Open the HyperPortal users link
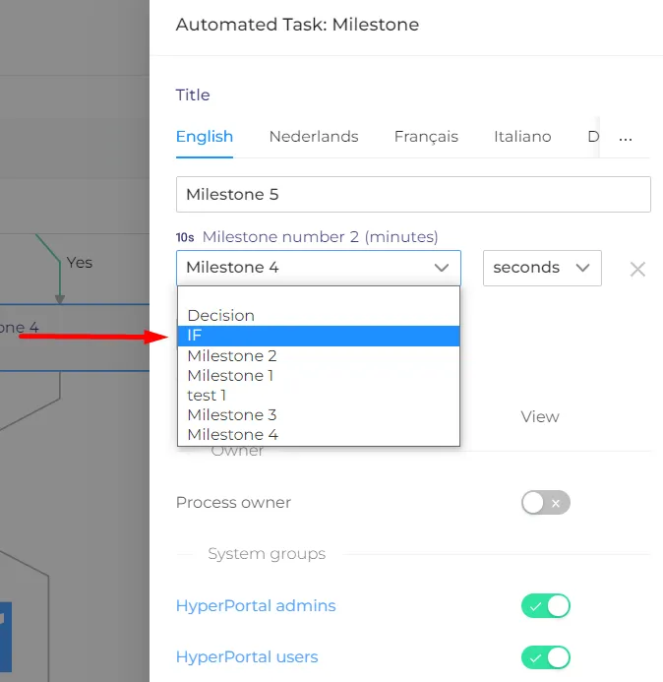 click(247, 656)
